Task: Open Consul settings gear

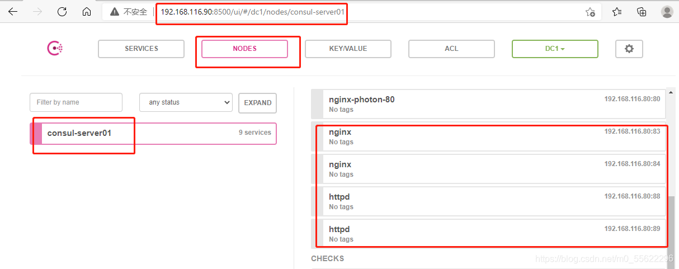Action: 629,49
